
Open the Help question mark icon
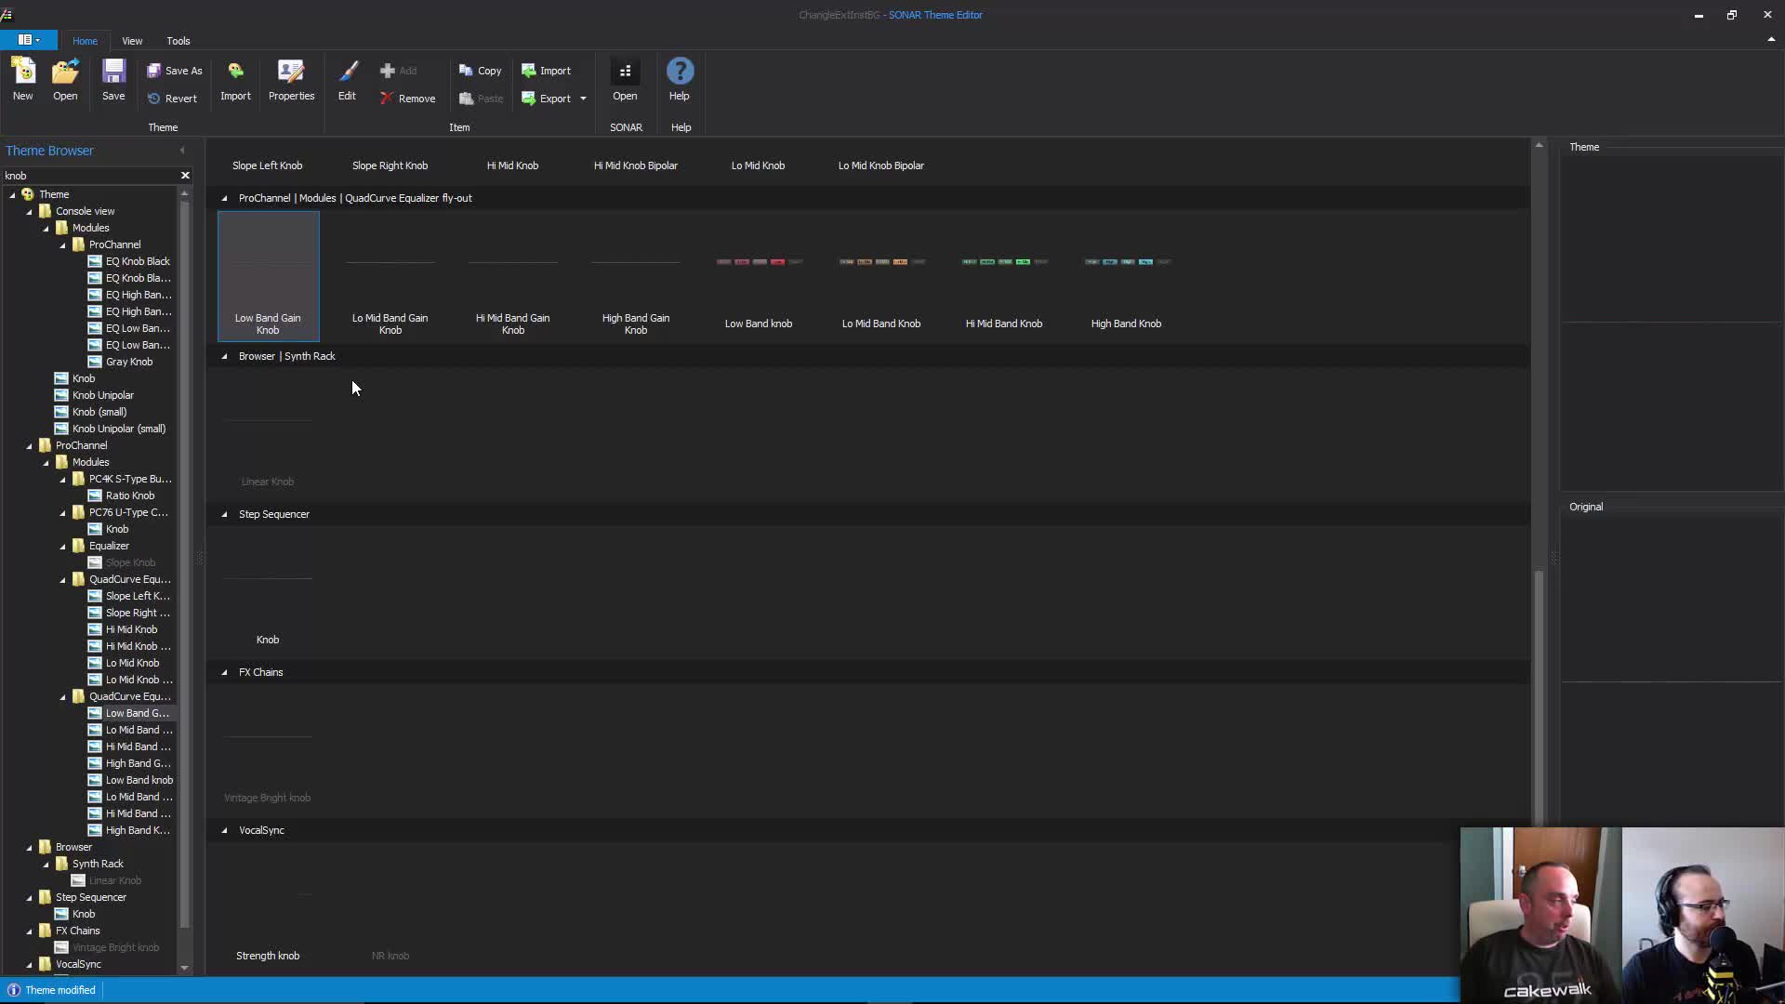tap(680, 73)
